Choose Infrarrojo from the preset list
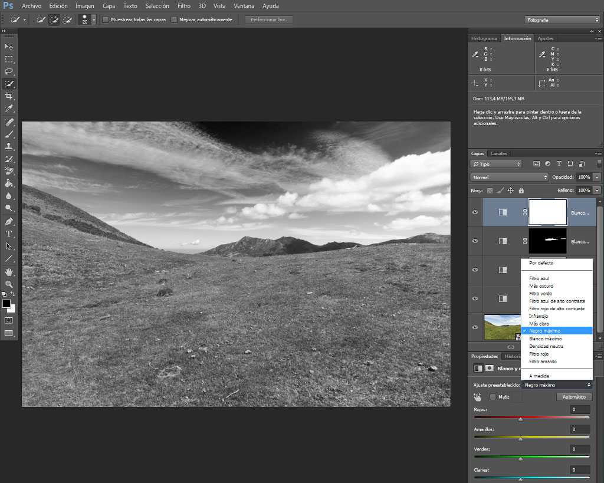Viewport: 604px width, 483px height. tap(539, 316)
